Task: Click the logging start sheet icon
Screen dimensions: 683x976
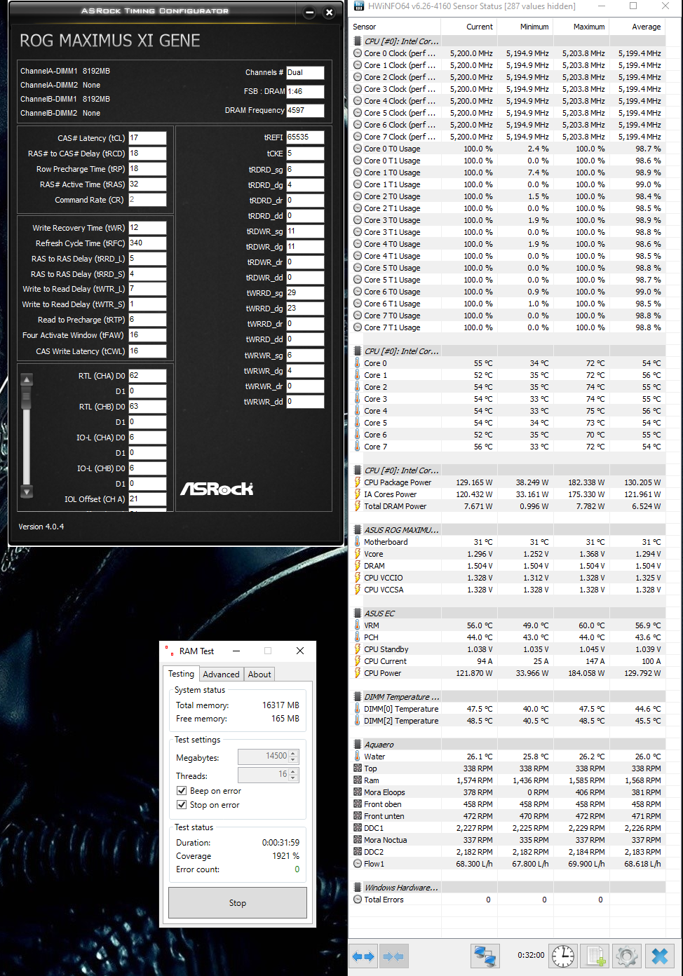Action: (x=595, y=956)
